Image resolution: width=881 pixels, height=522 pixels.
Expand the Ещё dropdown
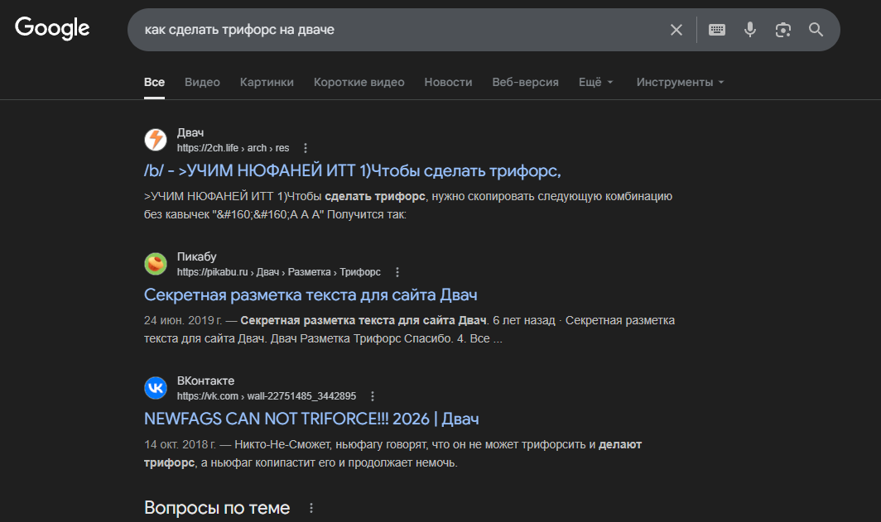coord(596,82)
